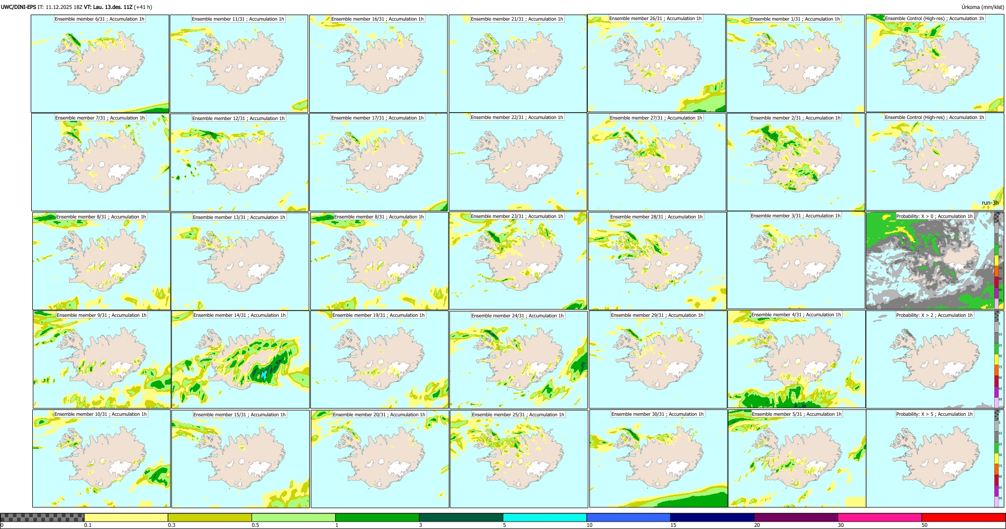Click the '(+41 h)' forecast offset text
This screenshot has width=1006, height=529.
tap(143, 7)
